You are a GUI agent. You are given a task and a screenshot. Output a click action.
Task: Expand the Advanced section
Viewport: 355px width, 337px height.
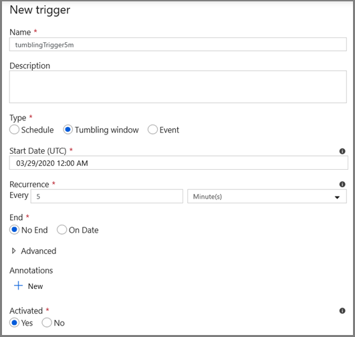pos(14,251)
